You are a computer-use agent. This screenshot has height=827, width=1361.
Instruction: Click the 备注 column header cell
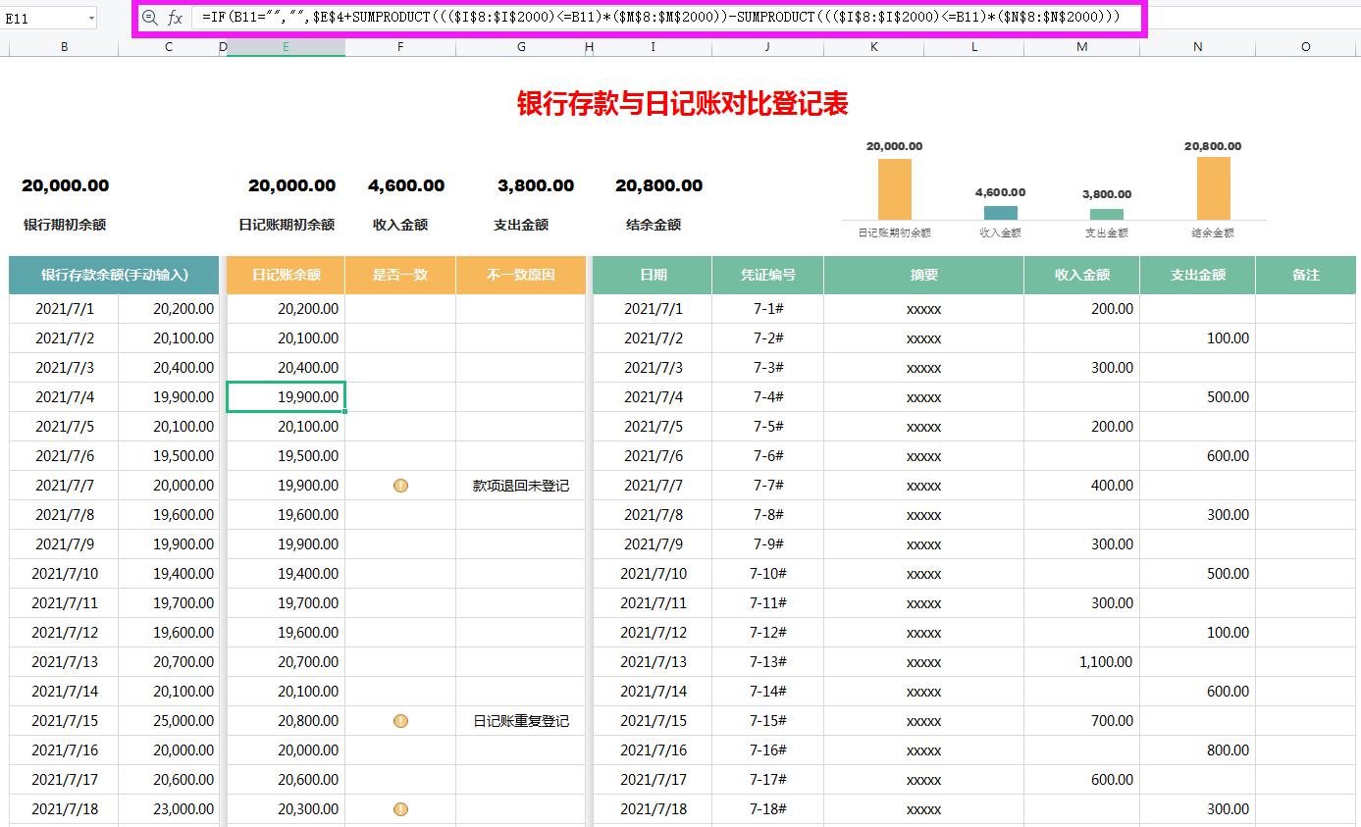coord(1305,275)
